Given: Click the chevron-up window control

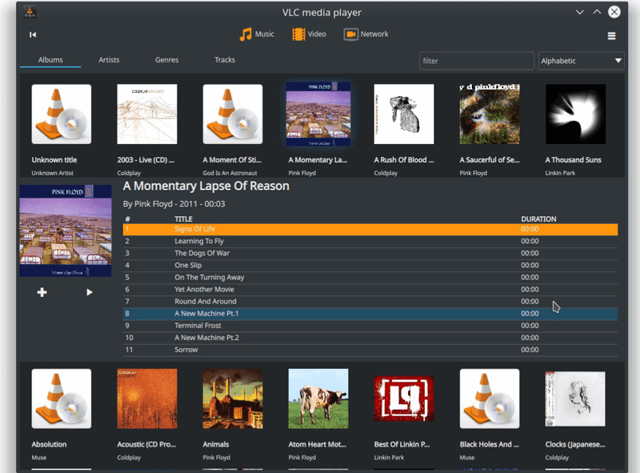Looking at the screenshot, I should coord(596,12).
